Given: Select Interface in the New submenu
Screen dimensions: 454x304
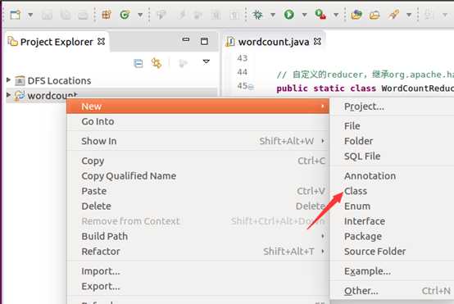Looking at the screenshot, I should pyautogui.click(x=393, y=221).
